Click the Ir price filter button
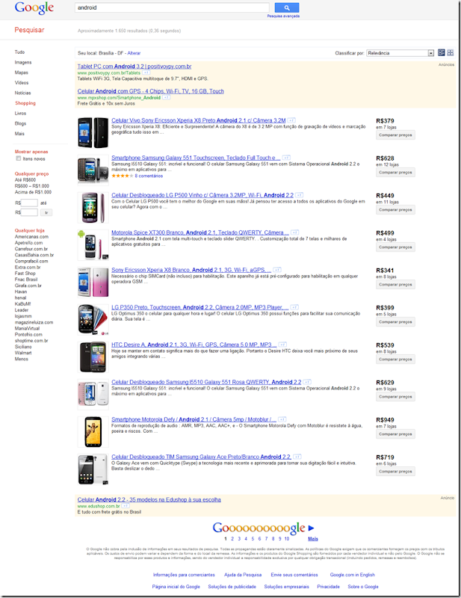 point(46,213)
